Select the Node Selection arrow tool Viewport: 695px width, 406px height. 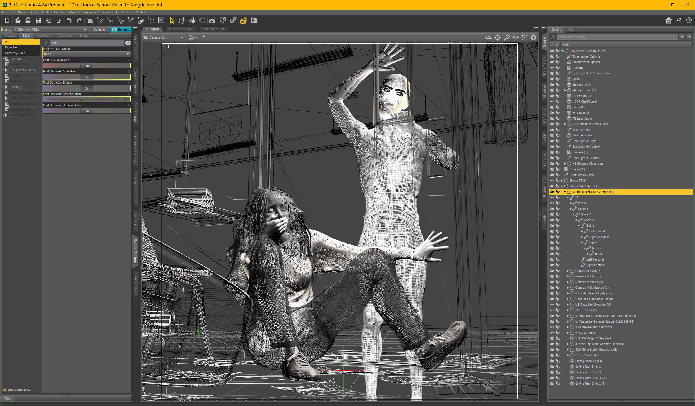172,20
